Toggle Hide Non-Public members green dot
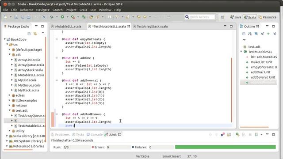Viewport: 283px width, 159px height. [268, 34]
